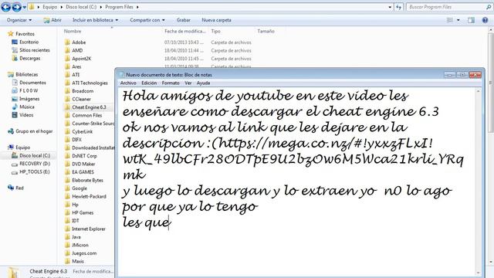The image size is (494, 278).
Task: Sort by Tamaño column header
Action: point(266,31)
